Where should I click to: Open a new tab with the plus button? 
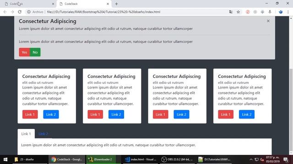(x=116, y=4)
